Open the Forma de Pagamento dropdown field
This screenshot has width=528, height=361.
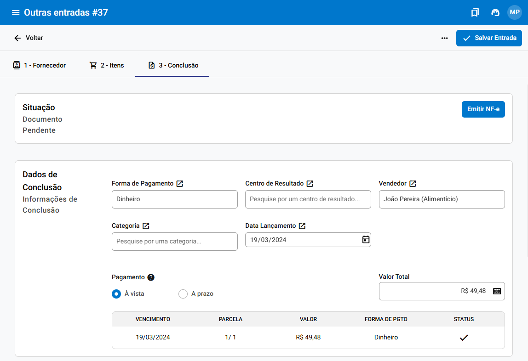point(174,199)
